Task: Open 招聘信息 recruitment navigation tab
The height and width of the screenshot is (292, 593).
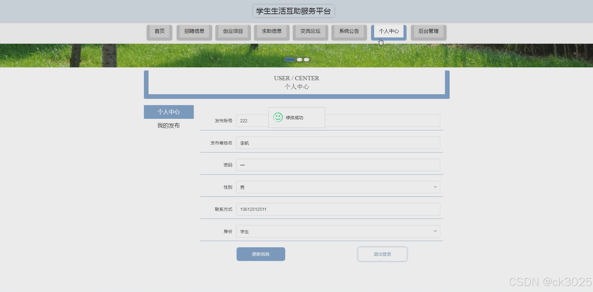Action: (x=194, y=31)
